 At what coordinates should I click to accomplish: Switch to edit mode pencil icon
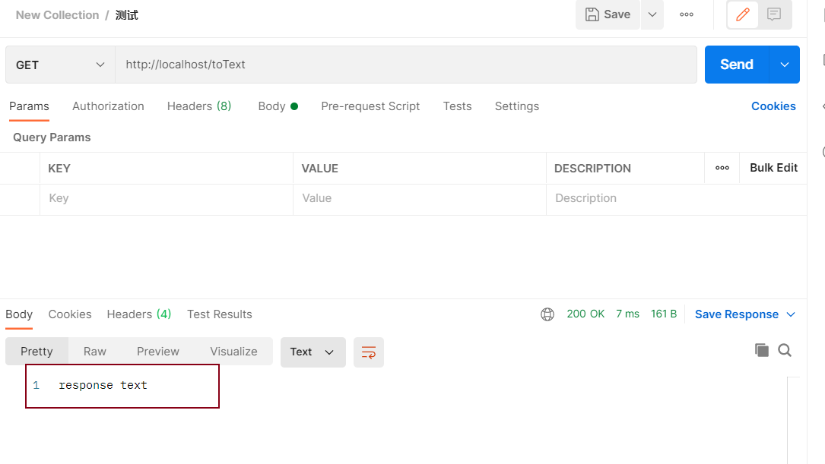pos(742,14)
